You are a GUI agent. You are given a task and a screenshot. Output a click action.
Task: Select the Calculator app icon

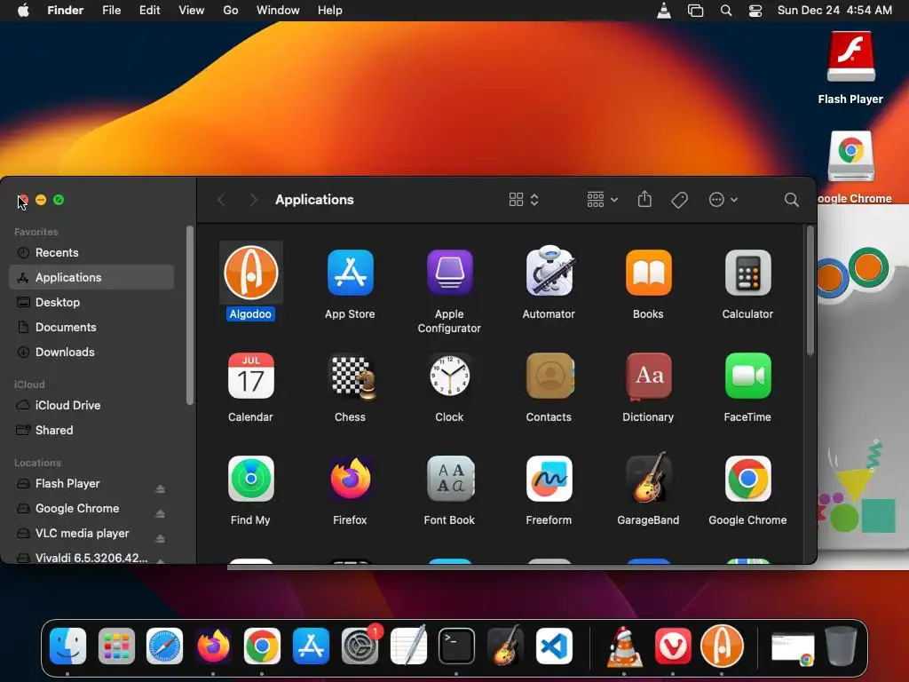coord(747,273)
